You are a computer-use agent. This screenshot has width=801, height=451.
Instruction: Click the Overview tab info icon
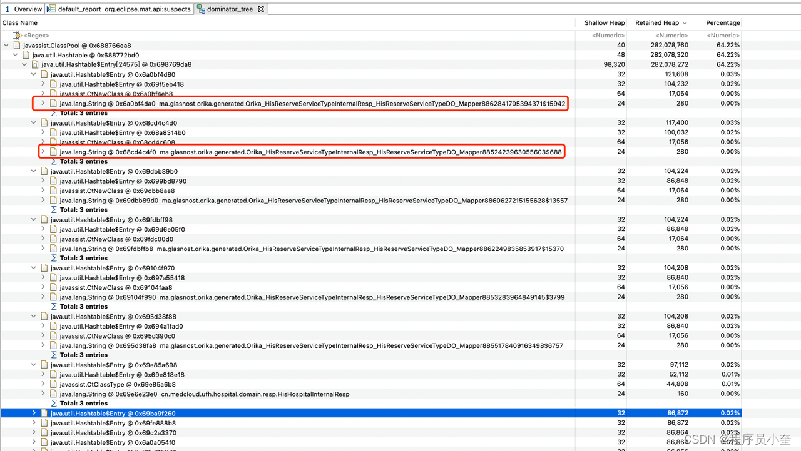[8, 9]
